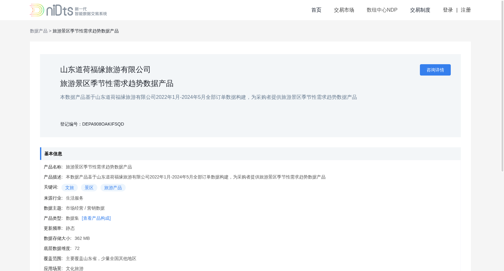The height and width of the screenshot is (271, 504).
Task: Click the 山东道荷福缘旅游有限公司 company title
Action: (106, 70)
